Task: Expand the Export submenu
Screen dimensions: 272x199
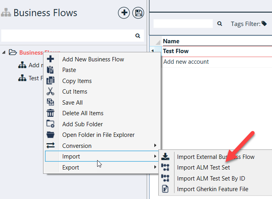Action: (71, 168)
